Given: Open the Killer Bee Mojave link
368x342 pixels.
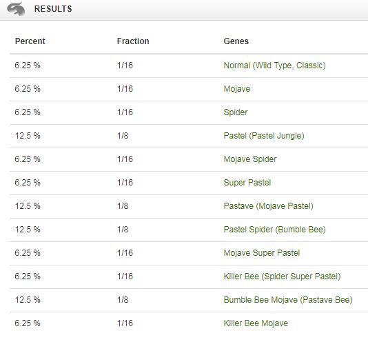Looking at the screenshot, I should 256,323.
